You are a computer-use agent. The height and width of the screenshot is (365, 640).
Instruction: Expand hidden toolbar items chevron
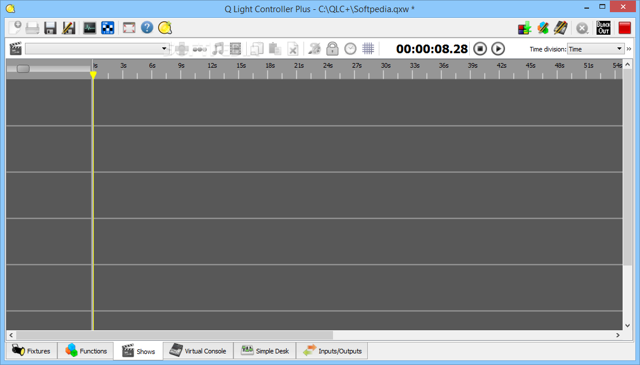pos(629,49)
